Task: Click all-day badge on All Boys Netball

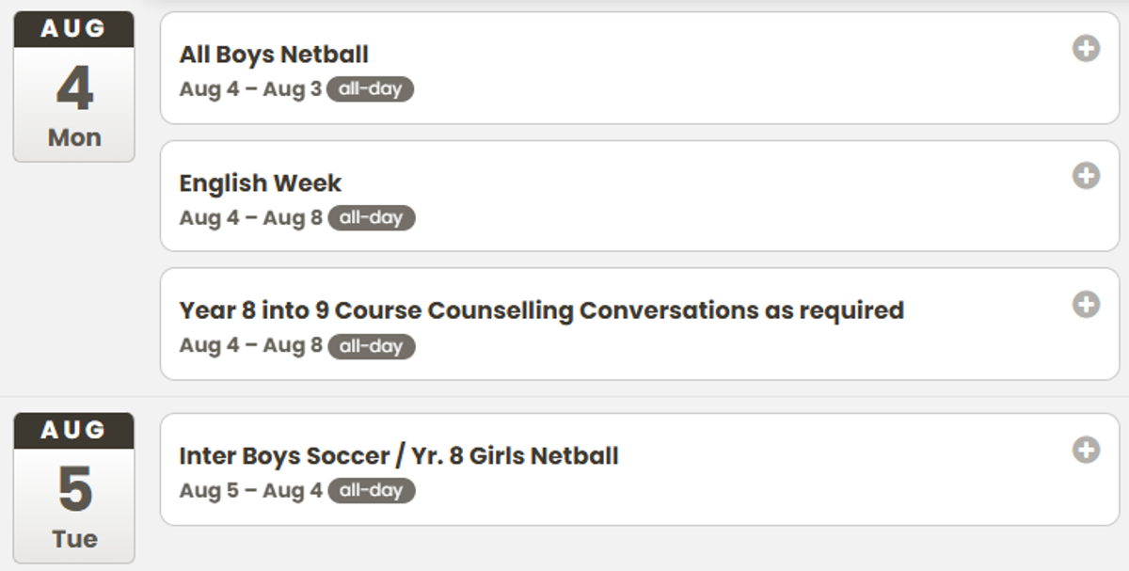Action: click(371, 89)
